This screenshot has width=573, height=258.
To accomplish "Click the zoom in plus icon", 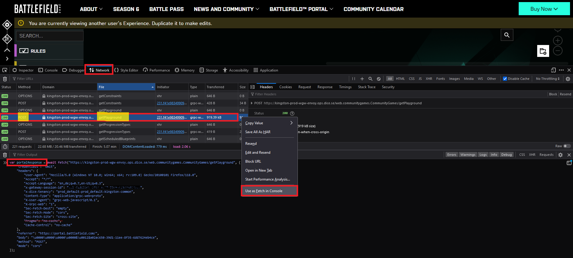I will click(x=557, y=41).
